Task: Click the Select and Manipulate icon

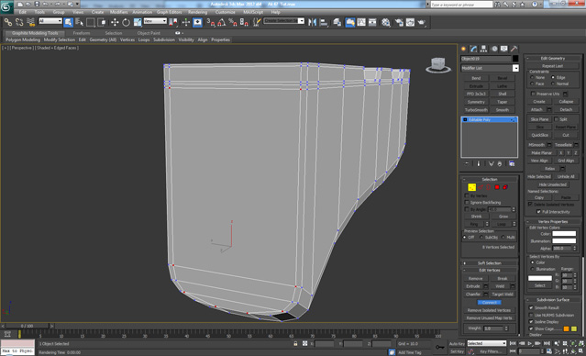Action: 186,22
